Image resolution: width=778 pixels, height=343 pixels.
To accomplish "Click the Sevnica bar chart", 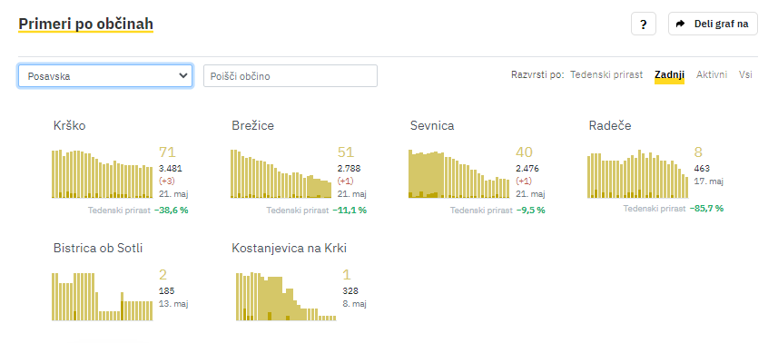I will pos(459,173).
